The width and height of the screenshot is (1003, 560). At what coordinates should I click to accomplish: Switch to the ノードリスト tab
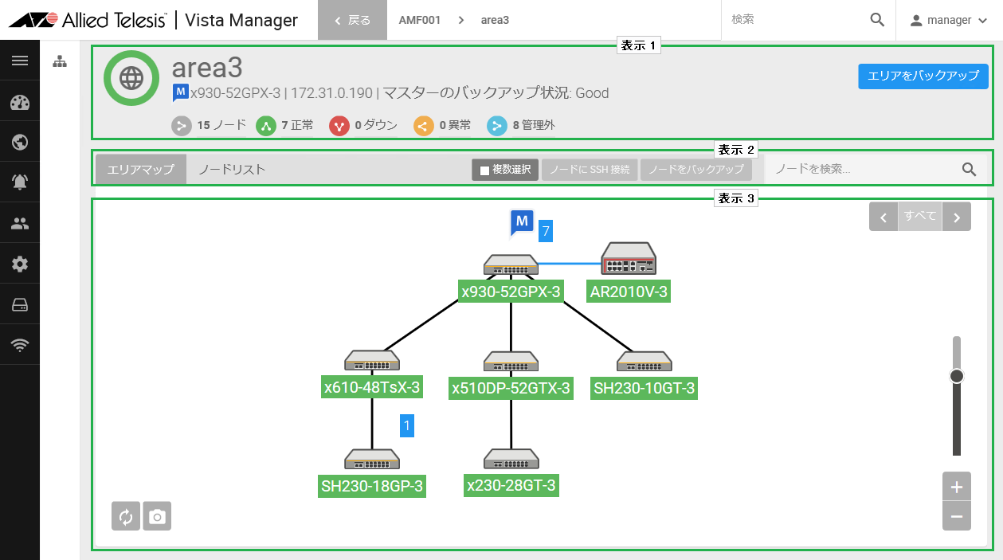[232, 170]
